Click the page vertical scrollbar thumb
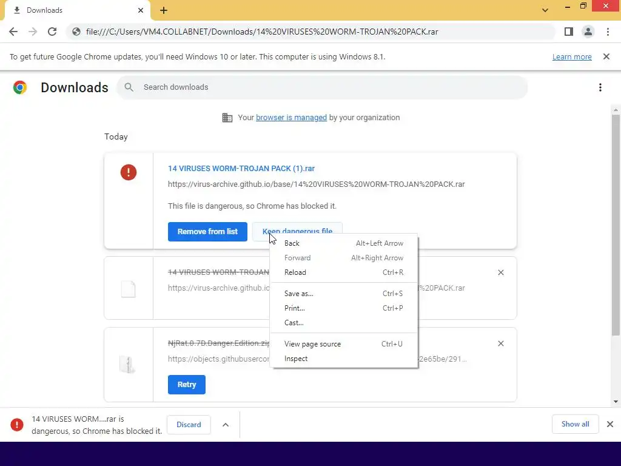 pyautogui.click(x=616, y=226)
